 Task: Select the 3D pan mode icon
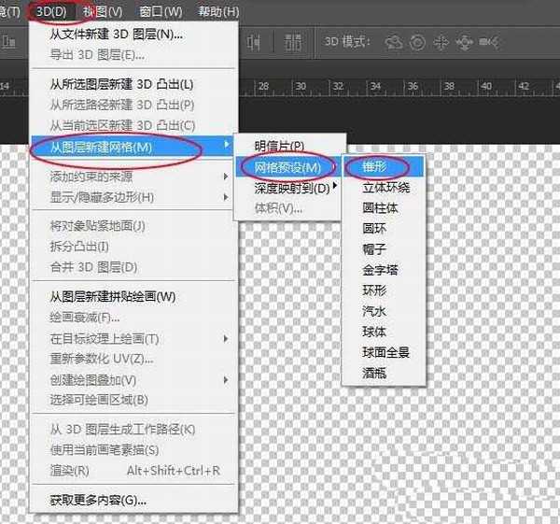pos(439,43)
